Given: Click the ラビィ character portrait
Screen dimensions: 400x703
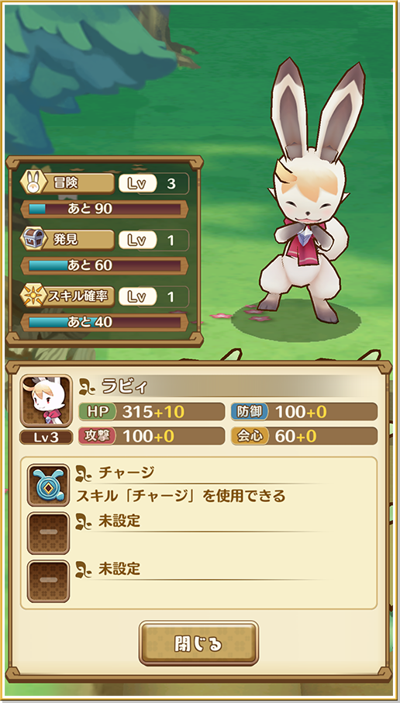Looking at the screenshot, I should coord(47,401).
